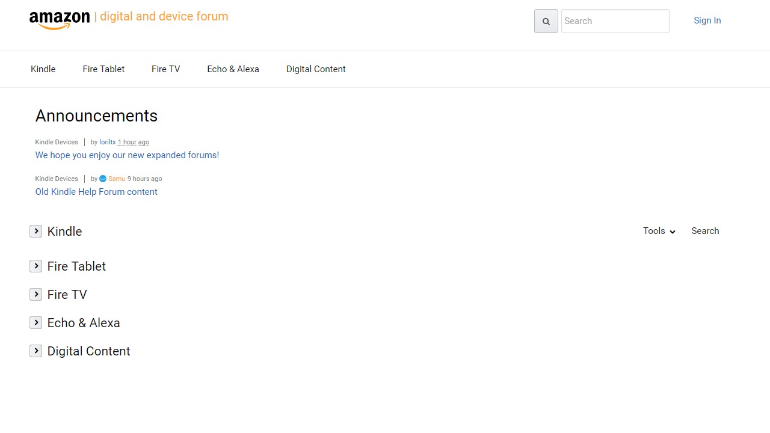Open Kindle in the top navigation bar

(x=43, y=69)
